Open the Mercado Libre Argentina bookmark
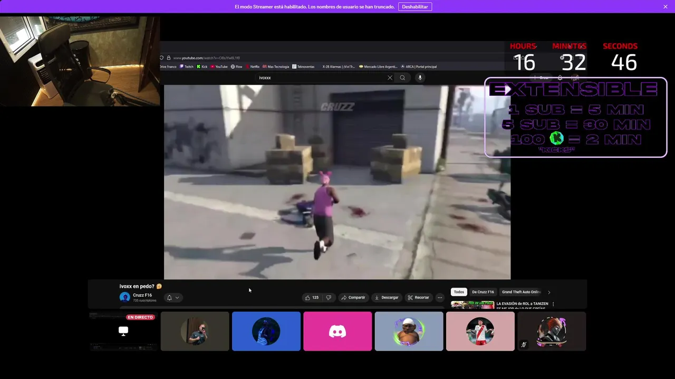The height and width of the screenshot is (379, 675). tap(378, 67)
